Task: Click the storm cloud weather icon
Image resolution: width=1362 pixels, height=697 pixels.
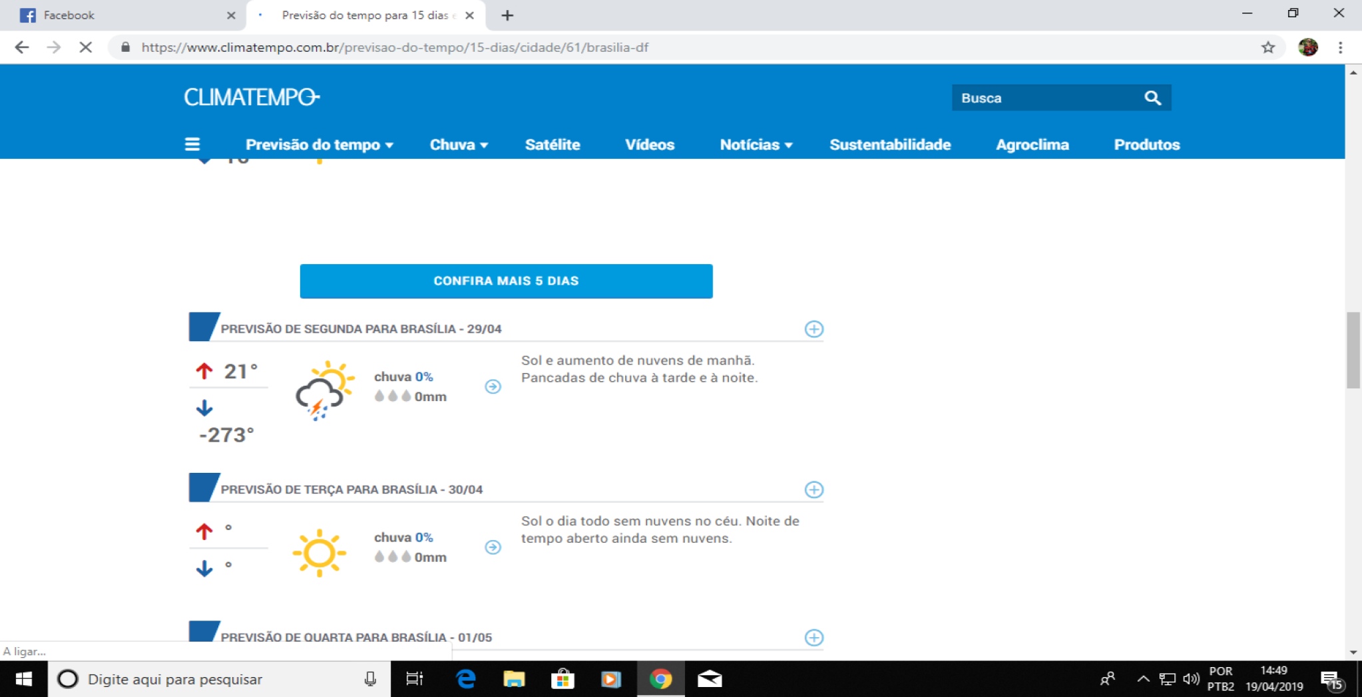Action: coord(324,391)
